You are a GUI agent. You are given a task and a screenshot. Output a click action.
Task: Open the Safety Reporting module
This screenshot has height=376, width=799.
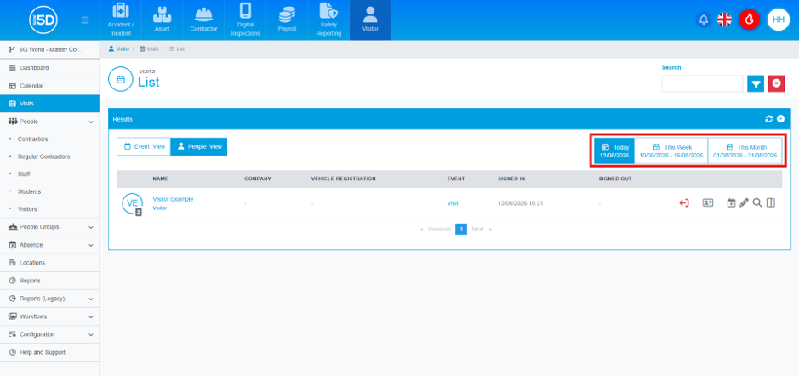[328, 20]
